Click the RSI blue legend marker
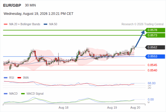This screenshot has width=166, height=112. pyautogui.click(x=6, y=78)
